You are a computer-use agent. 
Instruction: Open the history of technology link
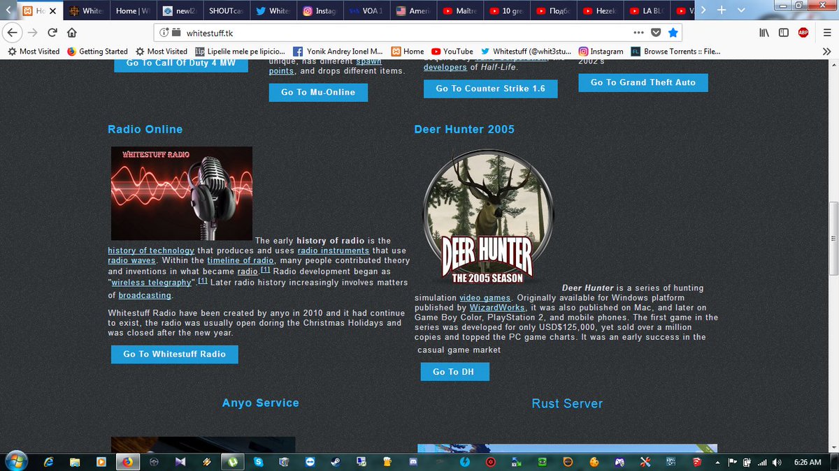(x=151, y=251)
